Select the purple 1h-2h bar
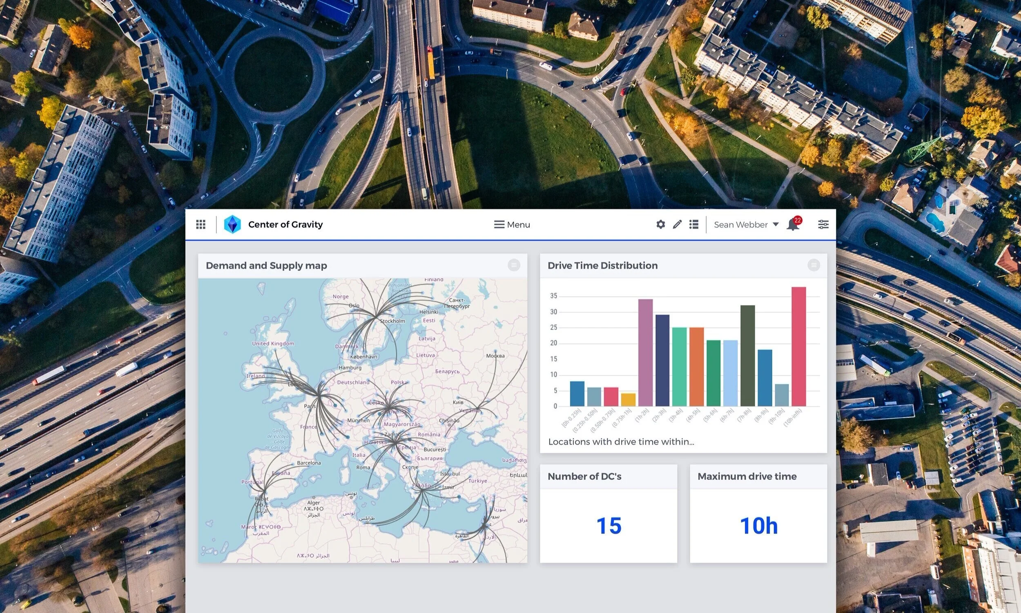 [645, 353]
